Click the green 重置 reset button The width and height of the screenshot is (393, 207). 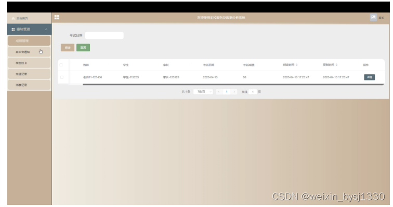[x=83, y=48]
